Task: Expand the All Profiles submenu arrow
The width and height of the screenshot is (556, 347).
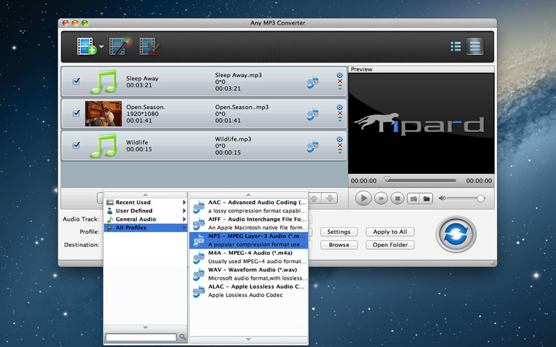Action: (x=184, y=228)
